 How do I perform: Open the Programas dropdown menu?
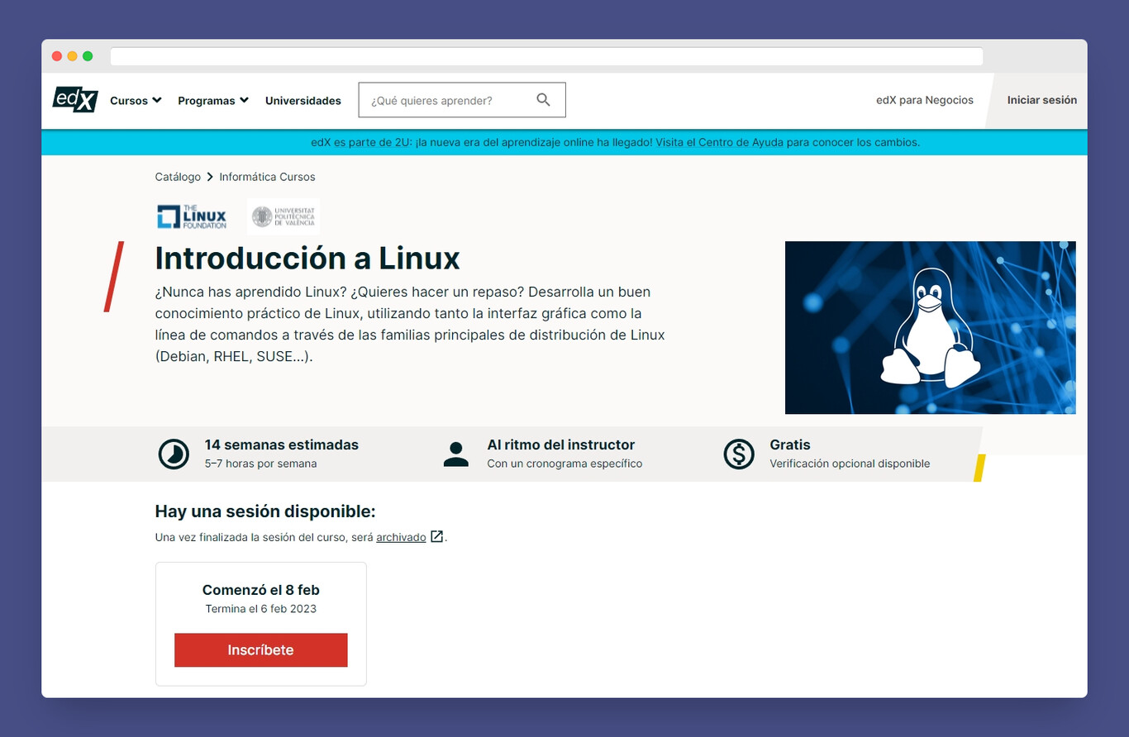coord(212,100)
